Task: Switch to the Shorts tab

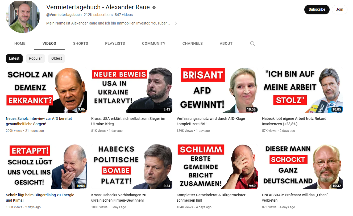Action: (81, 43)
